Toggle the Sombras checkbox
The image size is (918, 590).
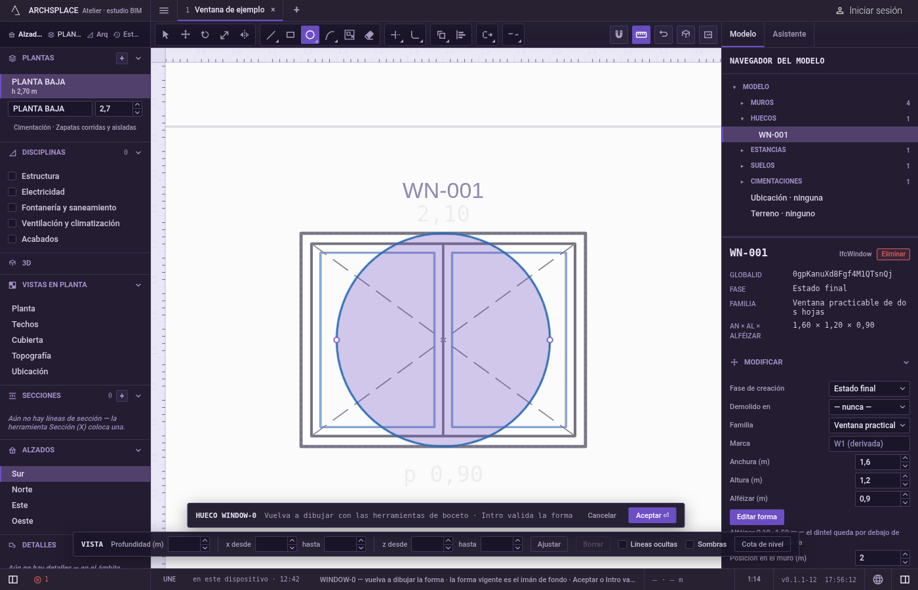pos(690,544)
